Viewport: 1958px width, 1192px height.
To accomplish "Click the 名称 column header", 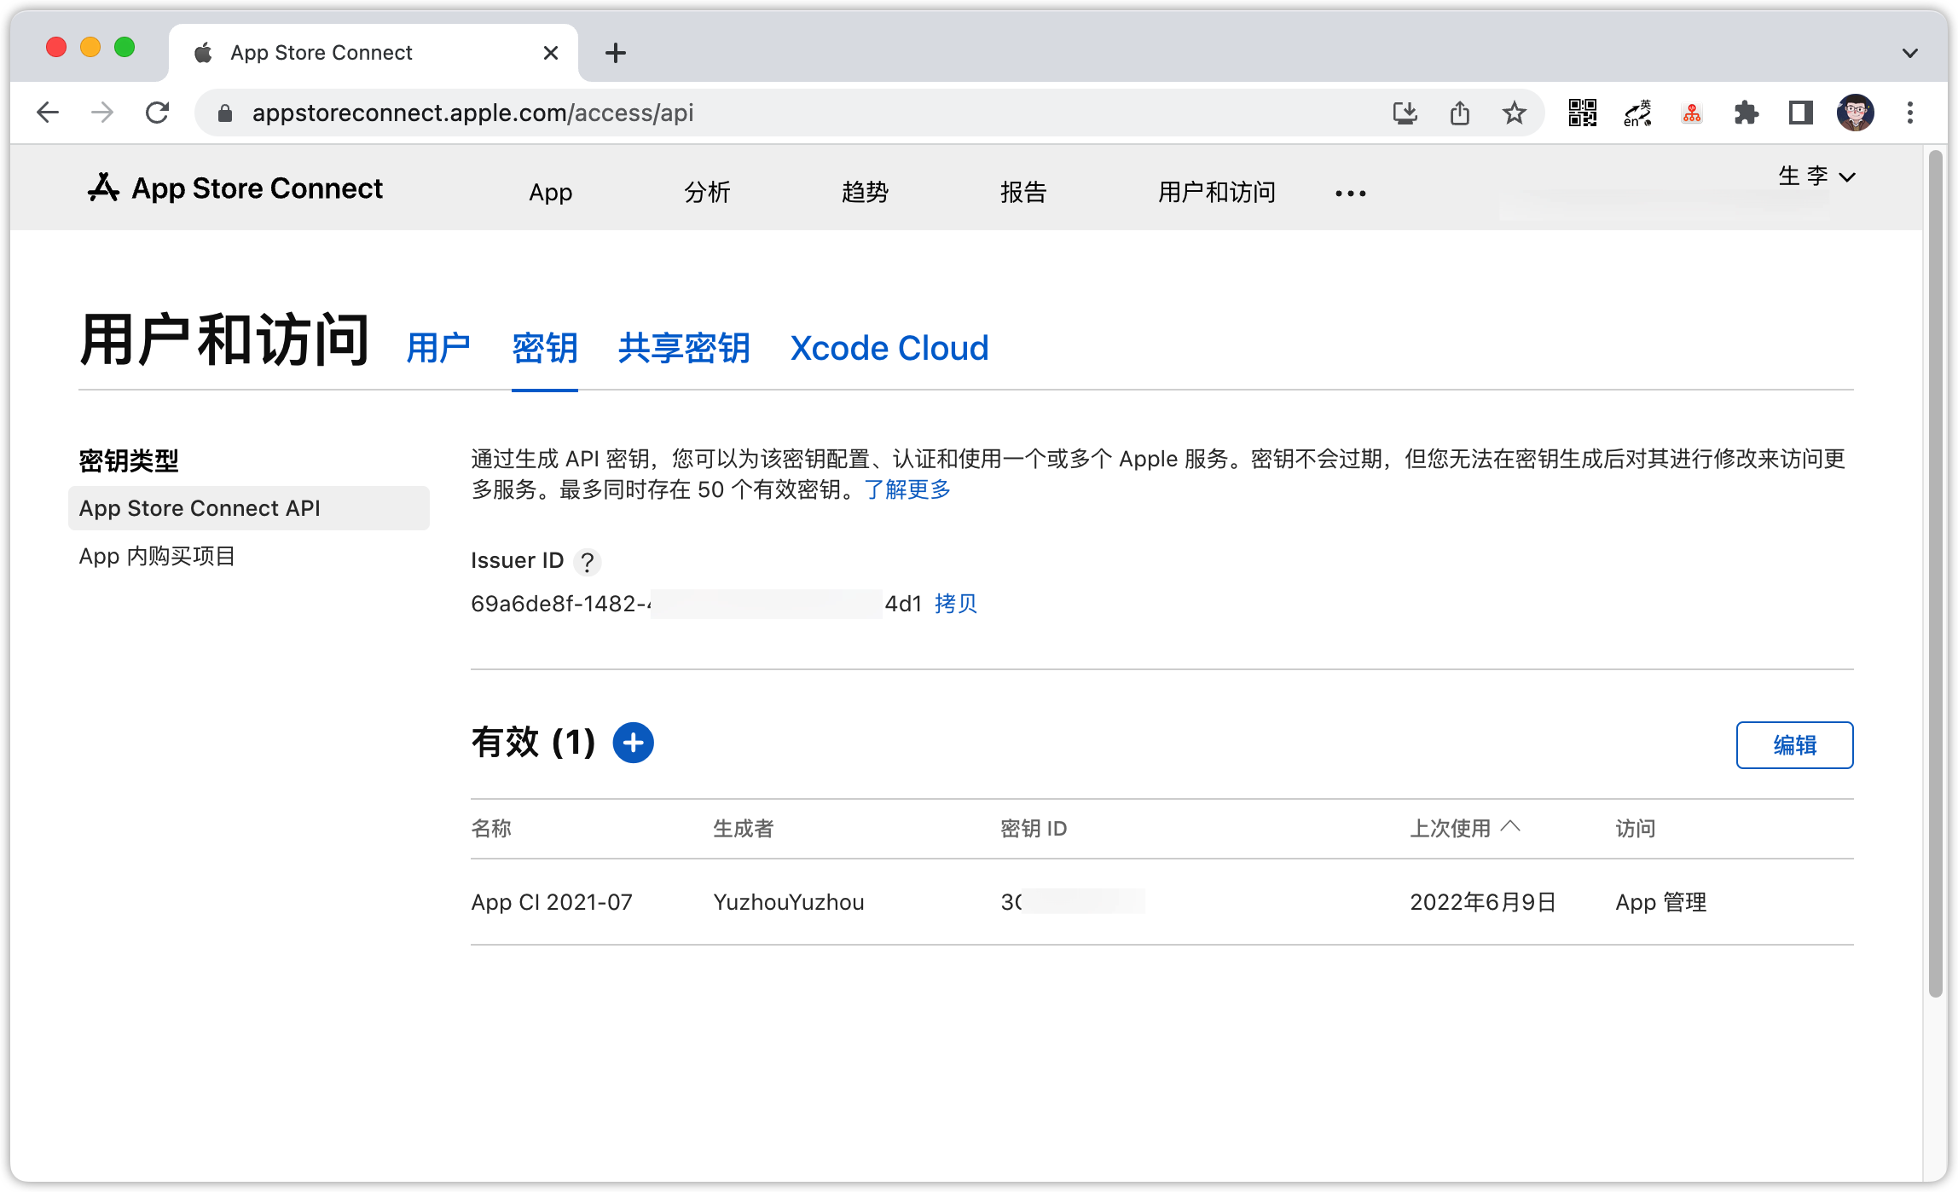I will 491,828.
